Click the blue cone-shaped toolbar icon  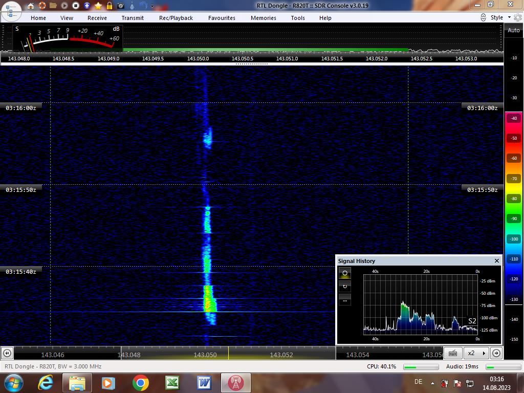click(133, 6)
